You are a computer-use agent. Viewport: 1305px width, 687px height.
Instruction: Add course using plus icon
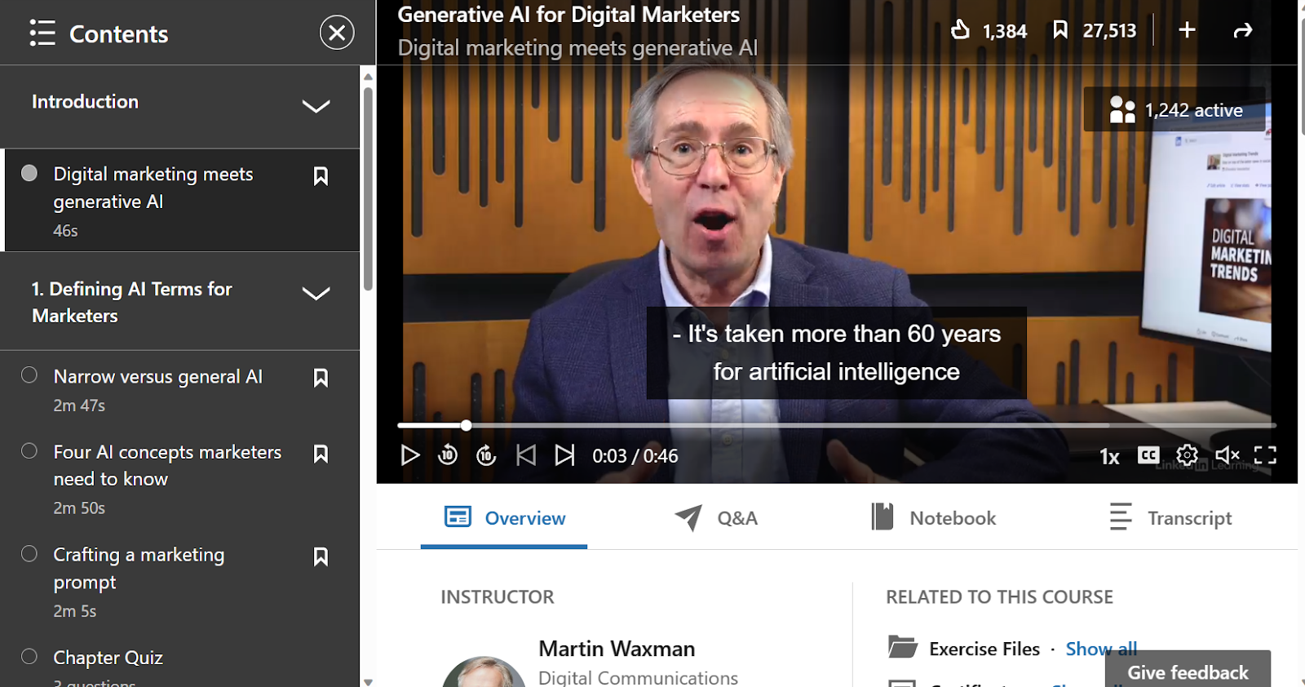[x=1188, y=30]
